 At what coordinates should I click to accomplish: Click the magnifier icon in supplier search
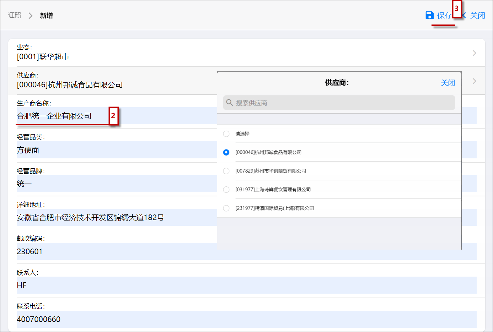click(229, 103)
